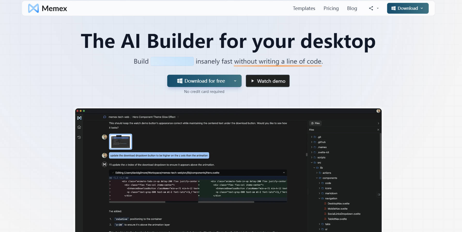This screenshot has height=232, width=462.
Task: Open the Blog page
Action: pos(352,8)
